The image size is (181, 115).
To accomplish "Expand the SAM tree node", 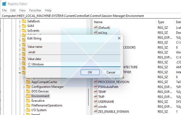I will click(x=20, y=26).
